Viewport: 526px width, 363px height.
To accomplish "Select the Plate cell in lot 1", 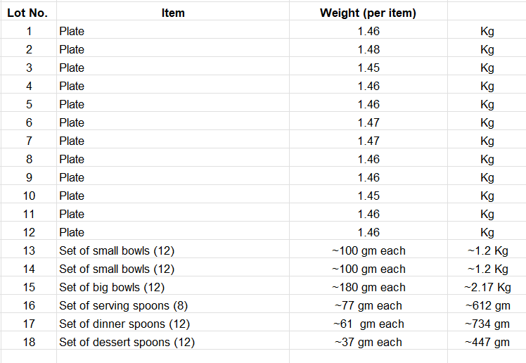I will (x=72, y=31).
